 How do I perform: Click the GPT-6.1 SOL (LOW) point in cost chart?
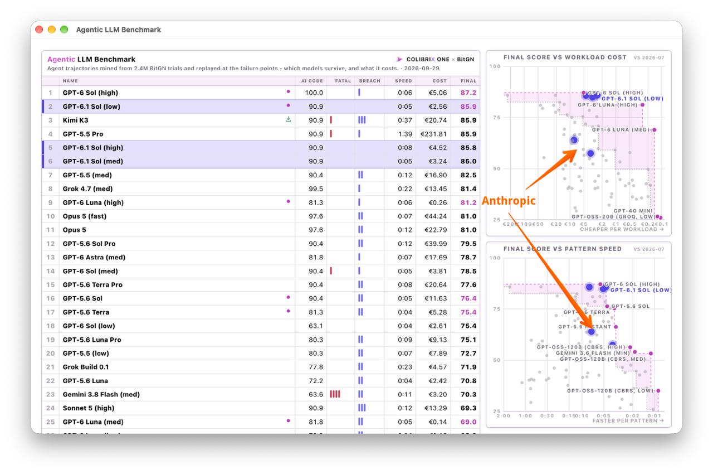click(597, 96)
